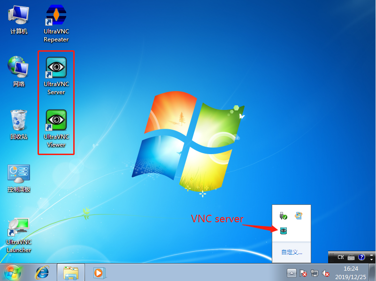
Task: Click the language bar keyboard icon
Action: point(351,257)
